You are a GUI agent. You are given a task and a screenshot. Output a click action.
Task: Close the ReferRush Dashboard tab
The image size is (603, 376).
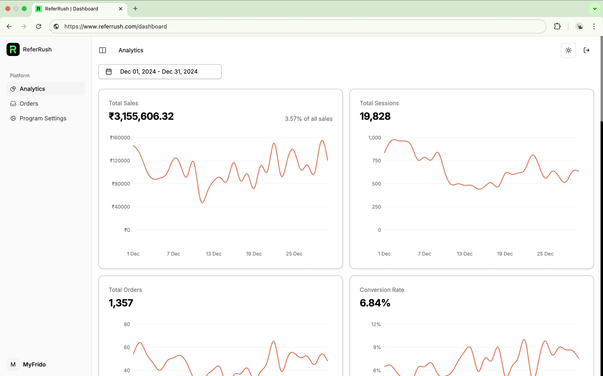120,9
